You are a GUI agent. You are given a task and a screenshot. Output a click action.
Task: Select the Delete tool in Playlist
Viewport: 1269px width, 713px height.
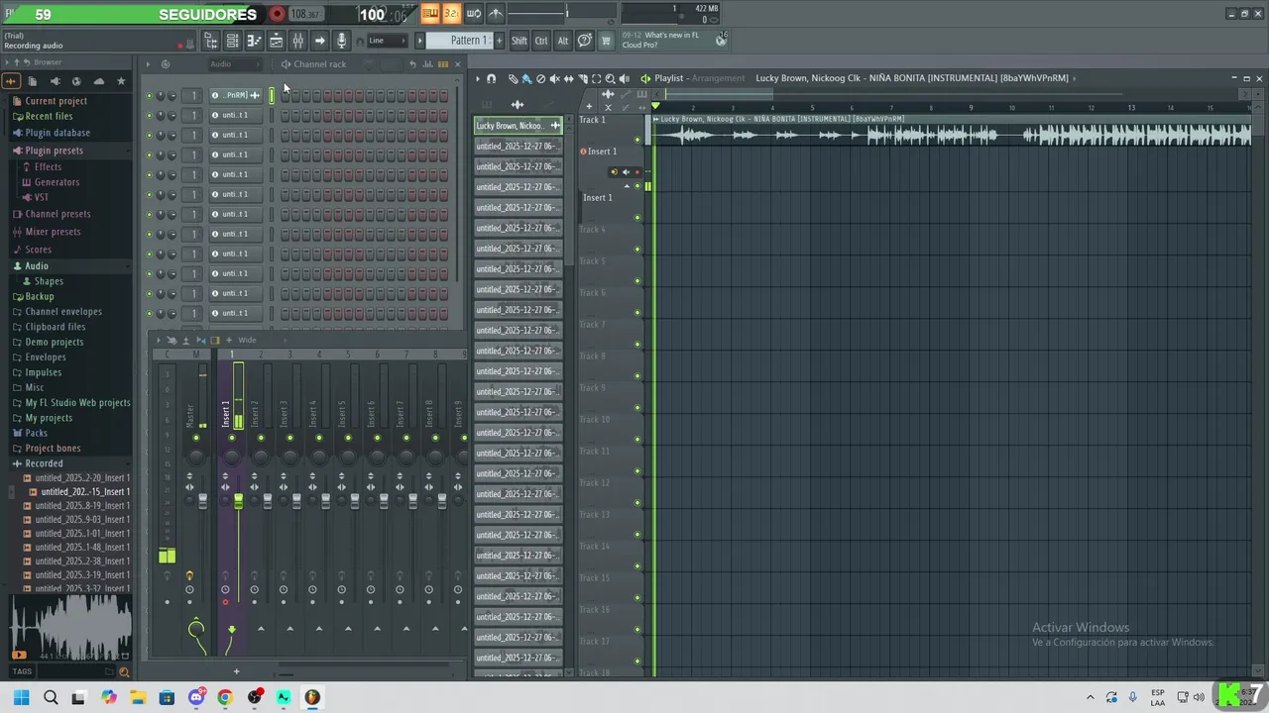(540, 78)
